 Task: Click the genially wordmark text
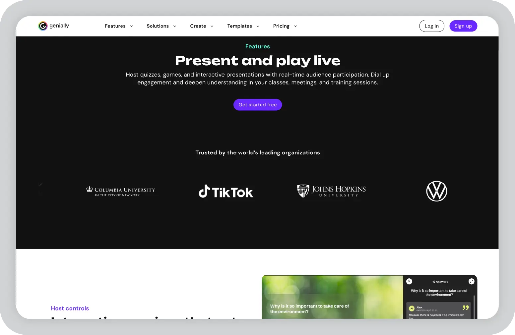[59, 26]
